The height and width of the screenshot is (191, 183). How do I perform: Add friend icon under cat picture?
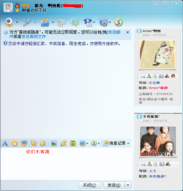149,77
